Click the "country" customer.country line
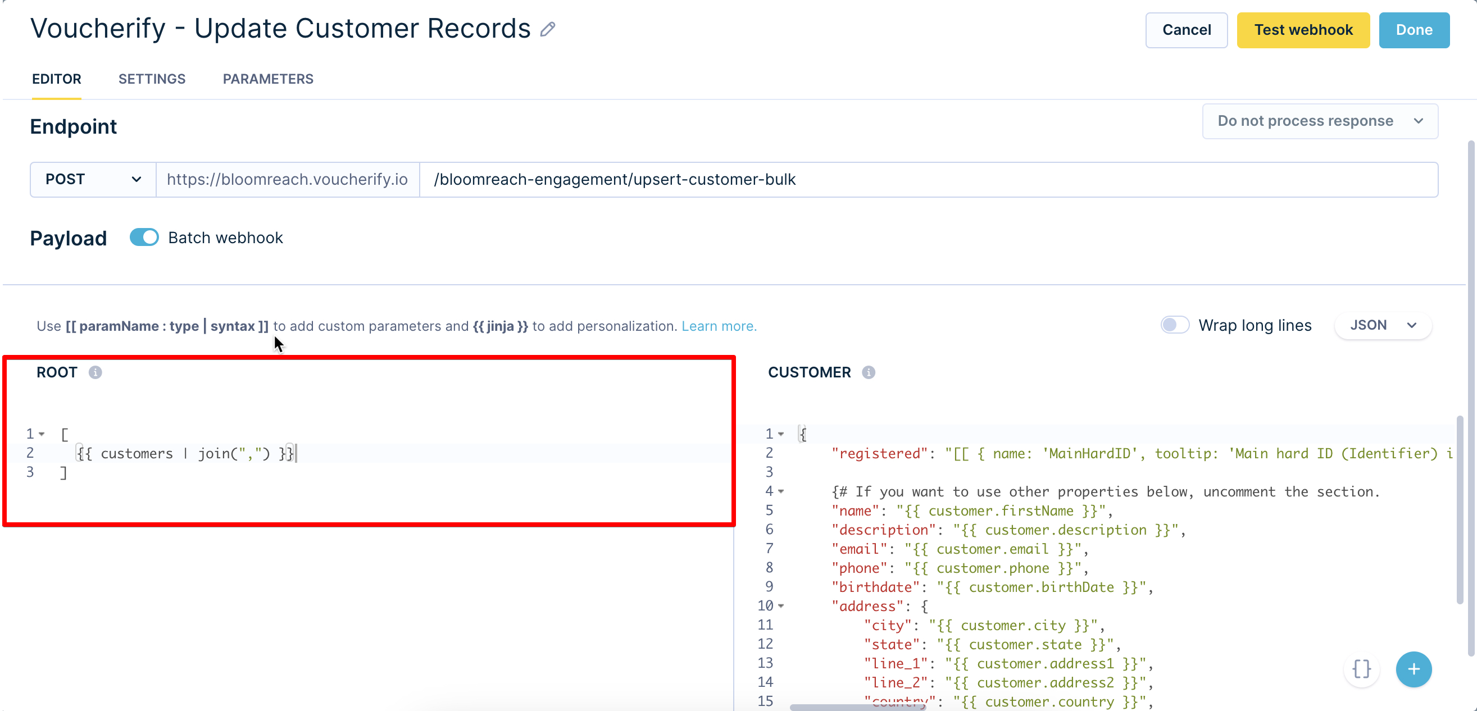The height and width of the screenshot is (711, 1477). coord(1008,702)
